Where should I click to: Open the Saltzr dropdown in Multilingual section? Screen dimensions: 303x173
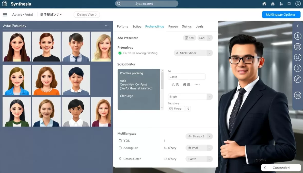coord(199,159)
